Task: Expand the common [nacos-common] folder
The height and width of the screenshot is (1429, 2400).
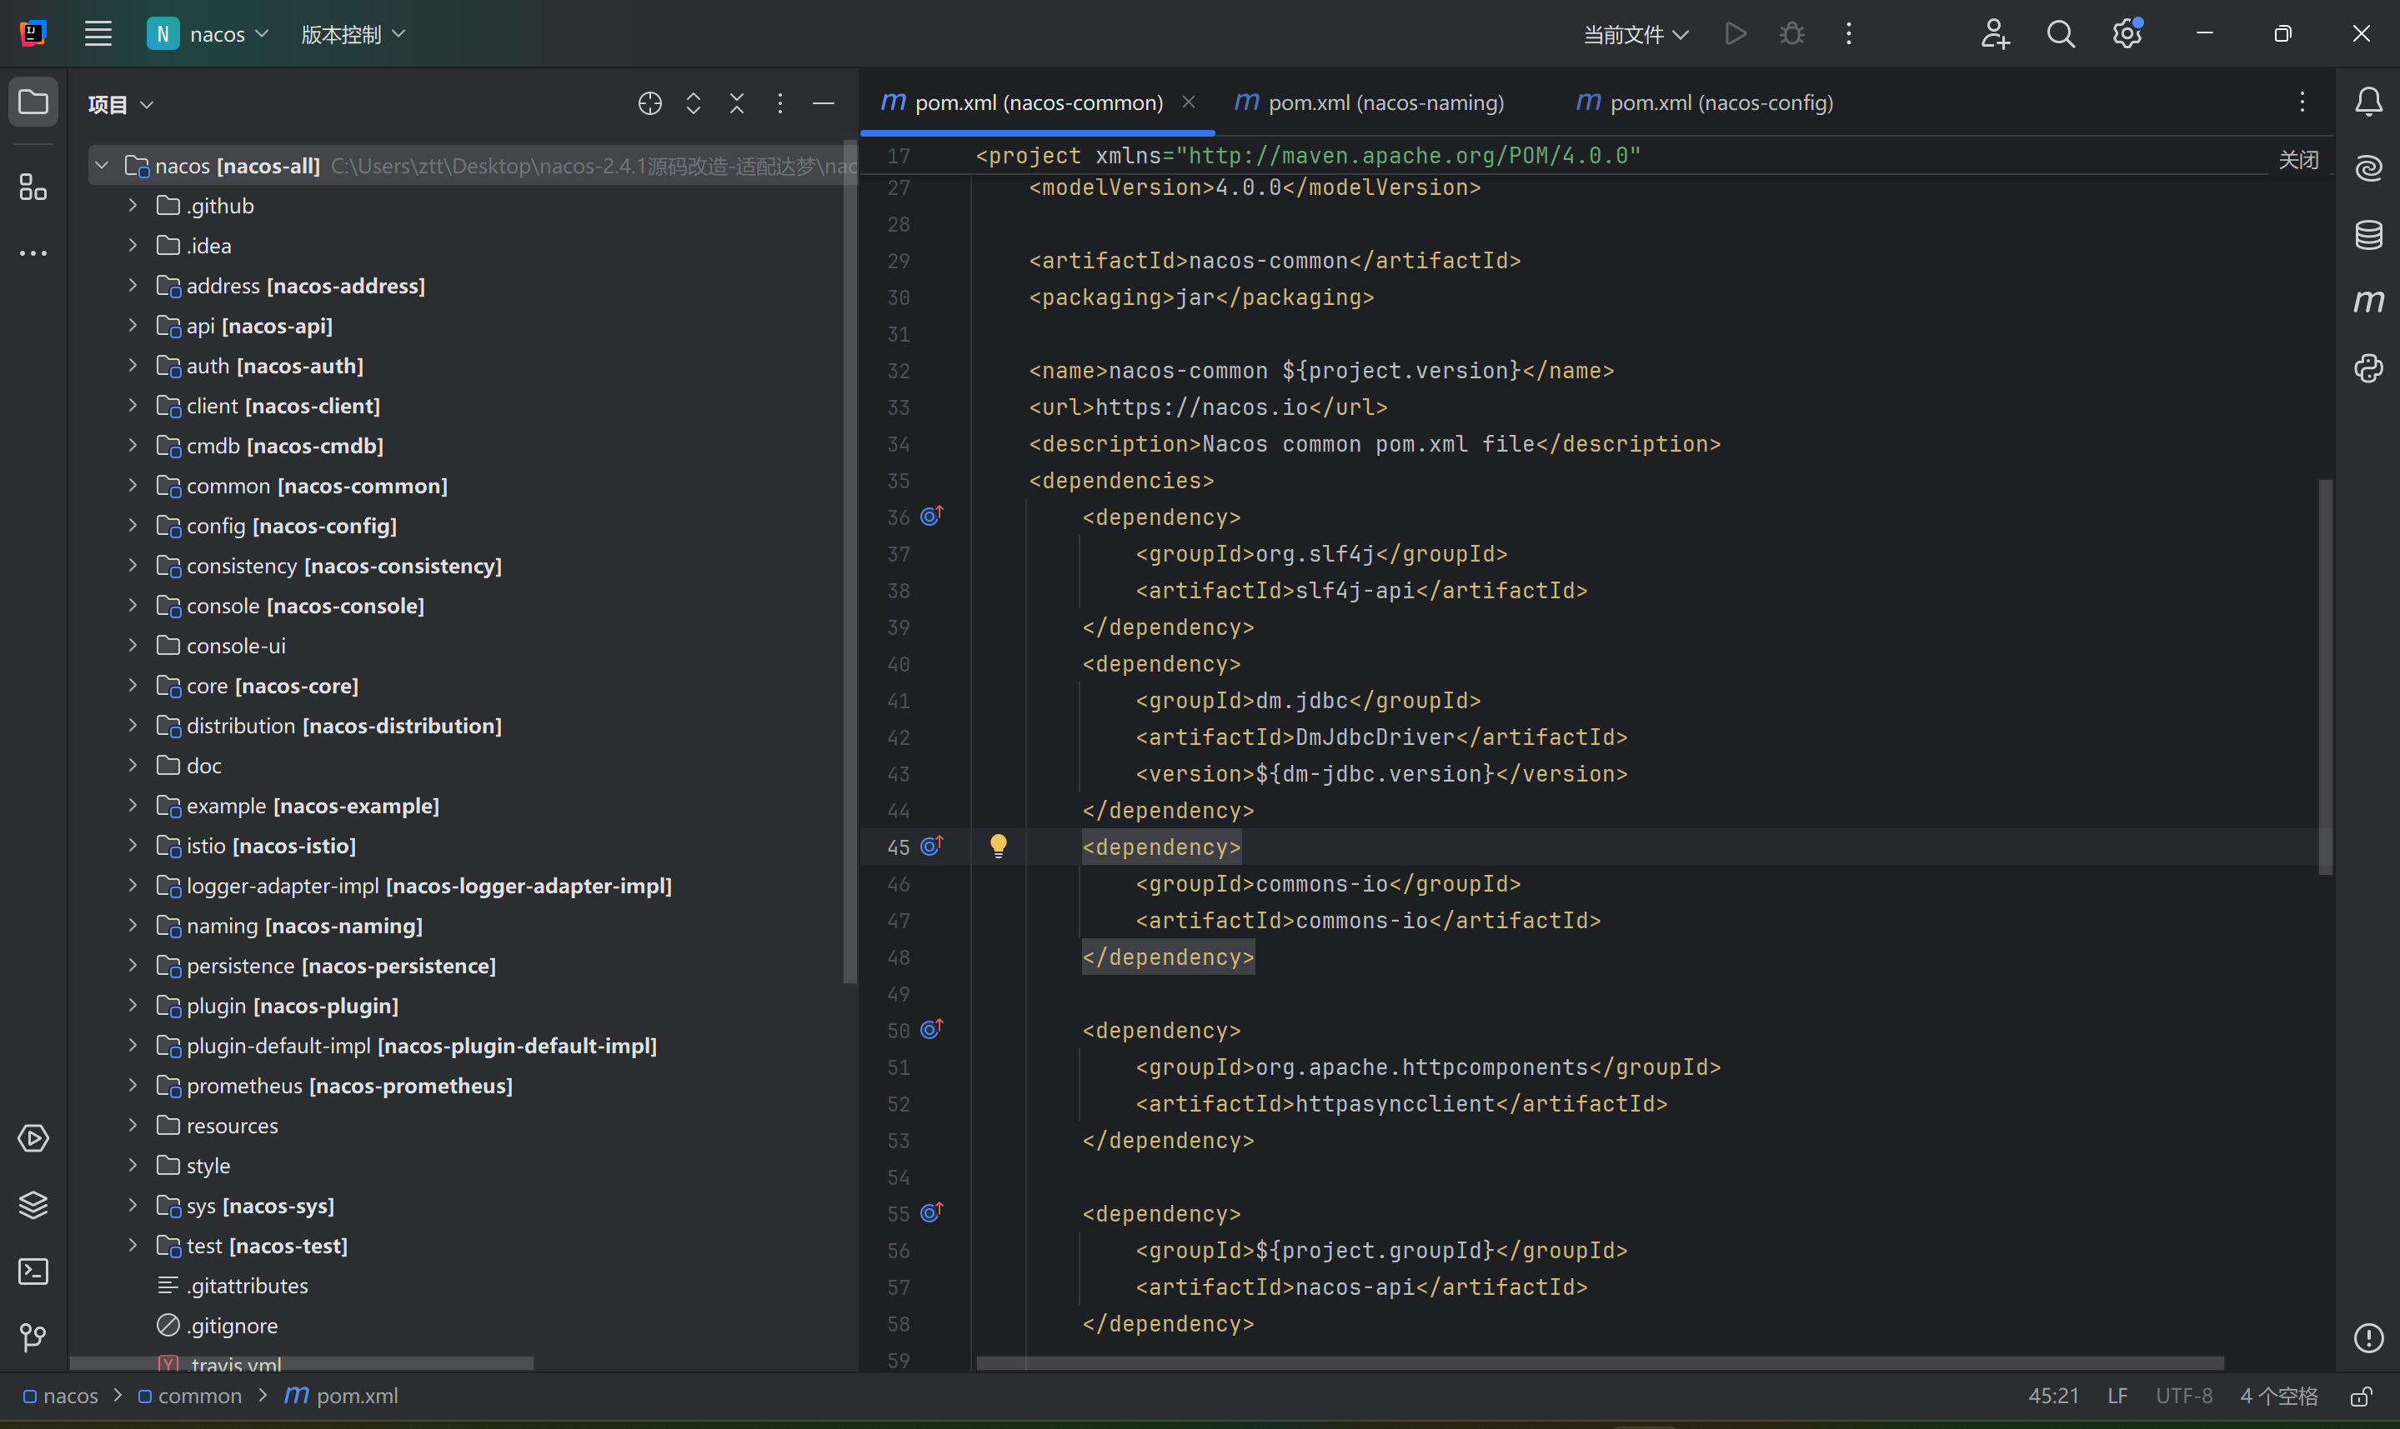Action: coord(133,485)
